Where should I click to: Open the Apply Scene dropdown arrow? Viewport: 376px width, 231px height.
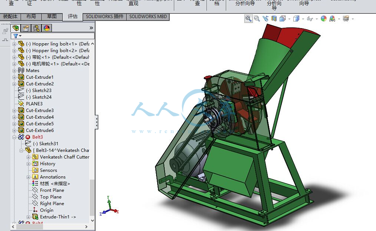(x=339, y=19)
